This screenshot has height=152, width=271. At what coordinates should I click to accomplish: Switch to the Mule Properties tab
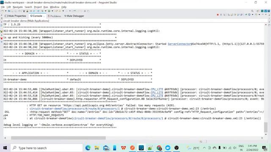tap(15, 16)
